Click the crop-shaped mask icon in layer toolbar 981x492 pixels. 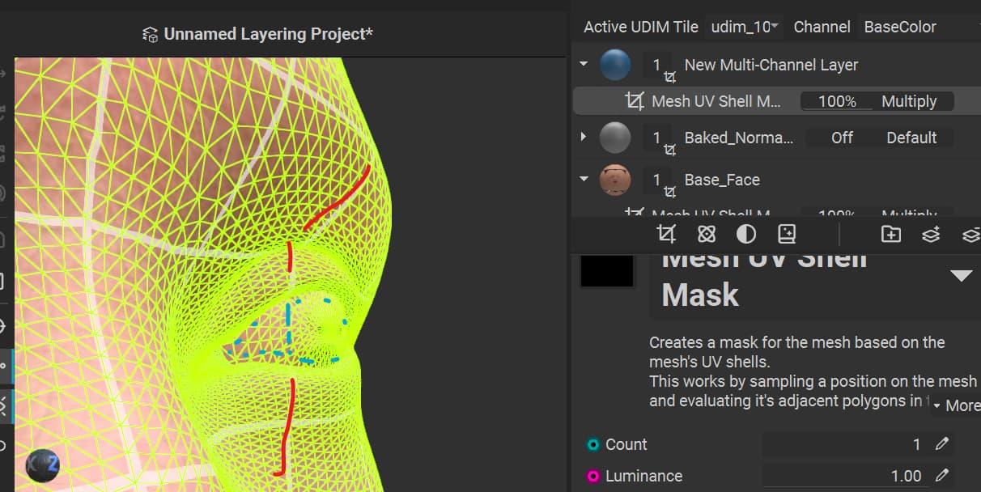click(666, 235)
